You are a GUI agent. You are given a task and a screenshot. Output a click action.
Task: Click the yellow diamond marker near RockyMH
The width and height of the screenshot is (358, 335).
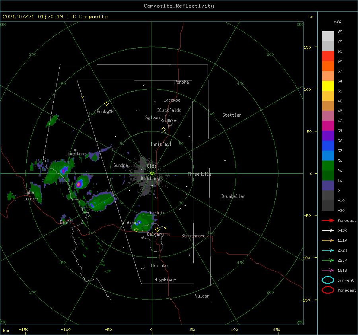(106, 104)
